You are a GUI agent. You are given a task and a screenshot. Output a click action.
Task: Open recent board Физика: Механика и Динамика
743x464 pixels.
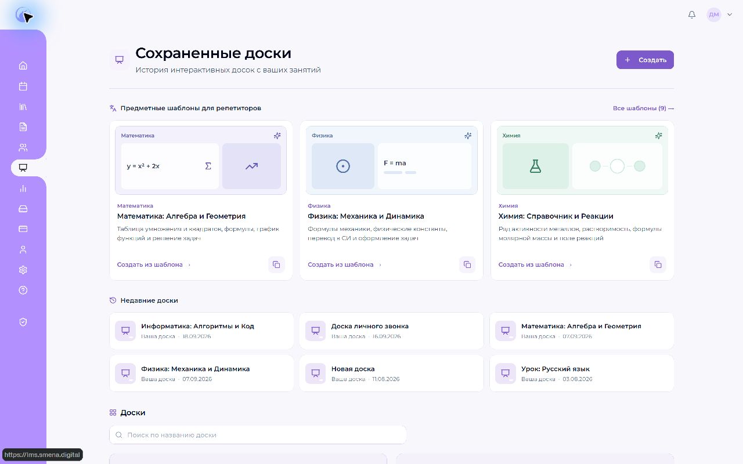coord(201,374)
